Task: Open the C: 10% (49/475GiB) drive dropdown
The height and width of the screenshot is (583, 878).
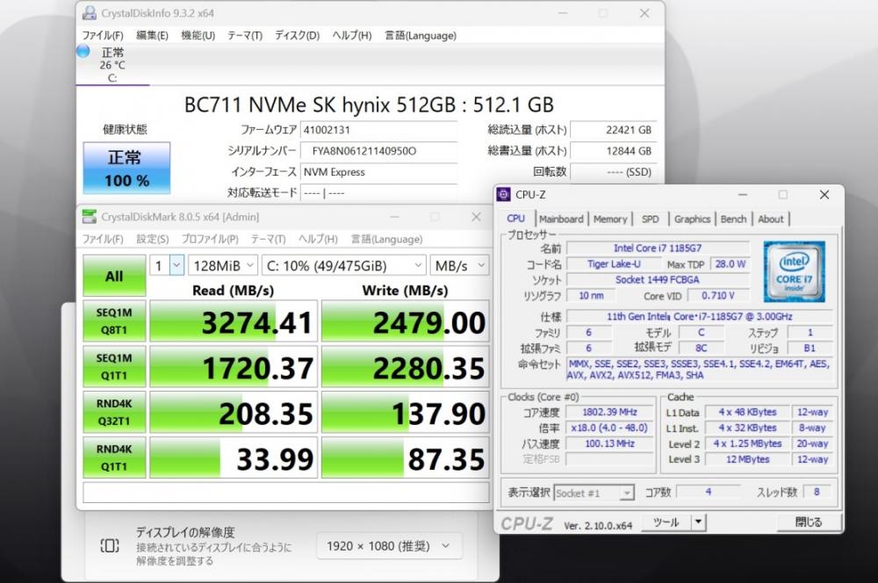Action: point(344,265)
